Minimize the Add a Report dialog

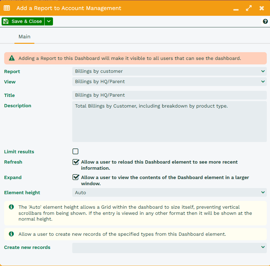[236, 9]
